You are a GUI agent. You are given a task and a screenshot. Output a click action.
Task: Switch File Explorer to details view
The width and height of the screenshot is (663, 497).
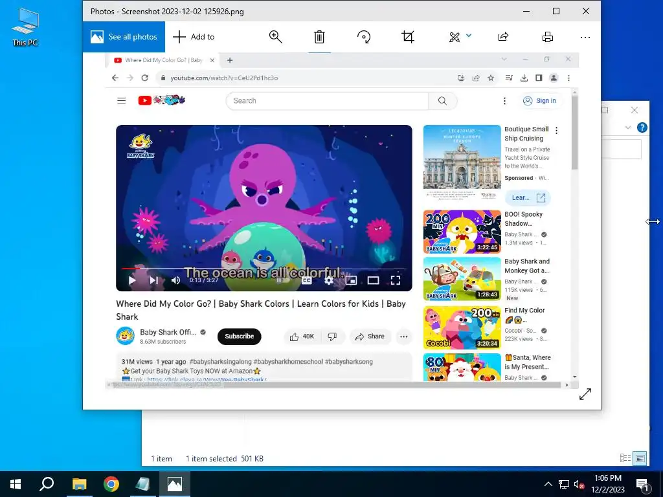coord(625,458)
